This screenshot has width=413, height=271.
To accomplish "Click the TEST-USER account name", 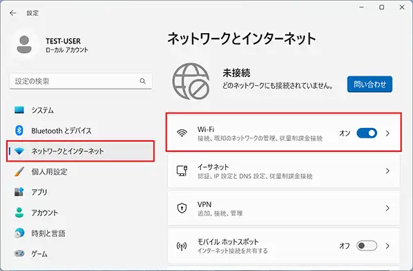I will (x=63, y=41).
